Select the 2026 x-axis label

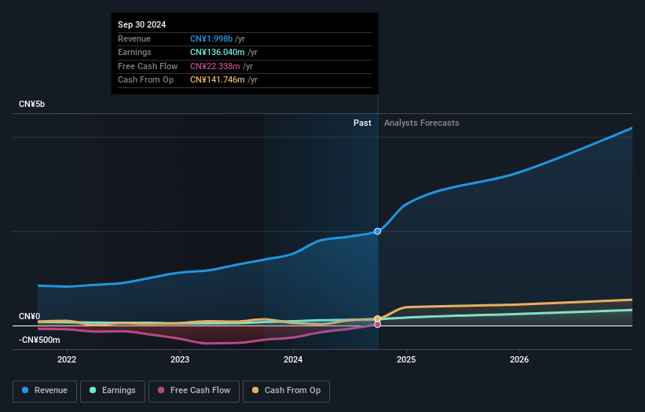519,359
